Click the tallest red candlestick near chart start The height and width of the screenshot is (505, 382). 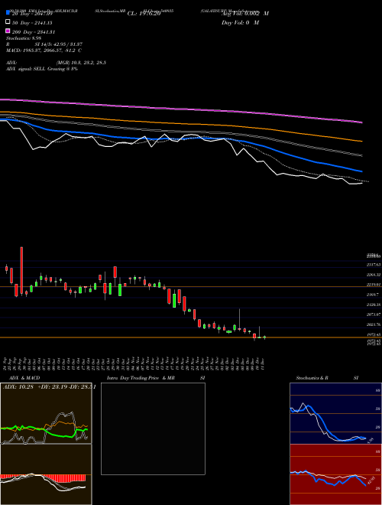coord(21,271)
